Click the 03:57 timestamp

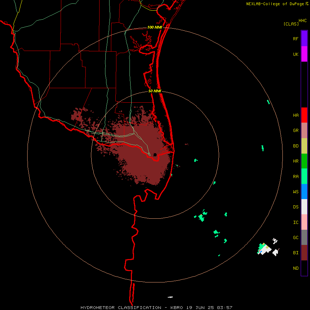tap(225, 308)
